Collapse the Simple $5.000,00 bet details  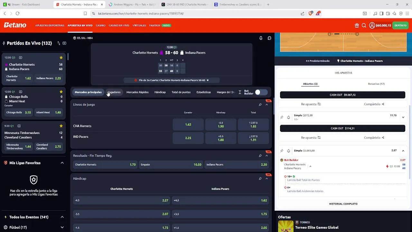tap(403, 151)
